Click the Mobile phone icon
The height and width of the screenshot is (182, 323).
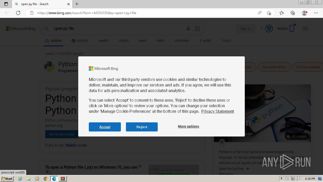click(292, 29)
